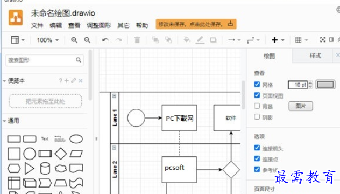340x194 pixels.
Task: Click the grid color swatch
Action: 325,85
